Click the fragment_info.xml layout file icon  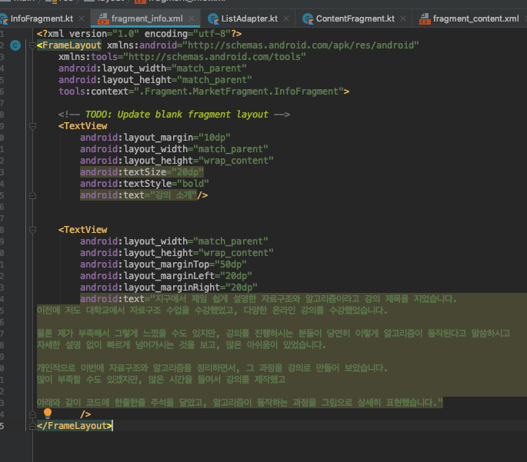coord(103,18)
